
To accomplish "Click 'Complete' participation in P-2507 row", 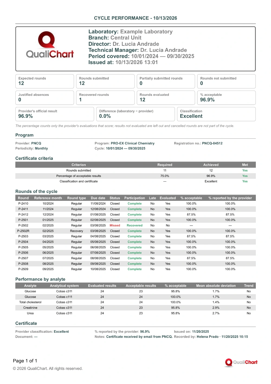I will 135,258.
